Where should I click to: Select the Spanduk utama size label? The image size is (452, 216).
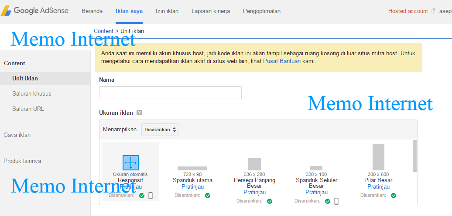192,180
